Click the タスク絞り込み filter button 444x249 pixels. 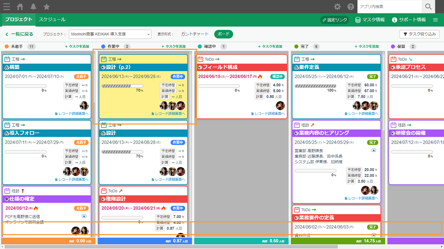click(x=420, y=34)
